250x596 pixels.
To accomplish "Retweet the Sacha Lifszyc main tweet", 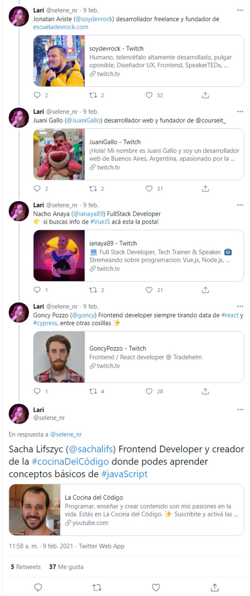I will (97, 587).
